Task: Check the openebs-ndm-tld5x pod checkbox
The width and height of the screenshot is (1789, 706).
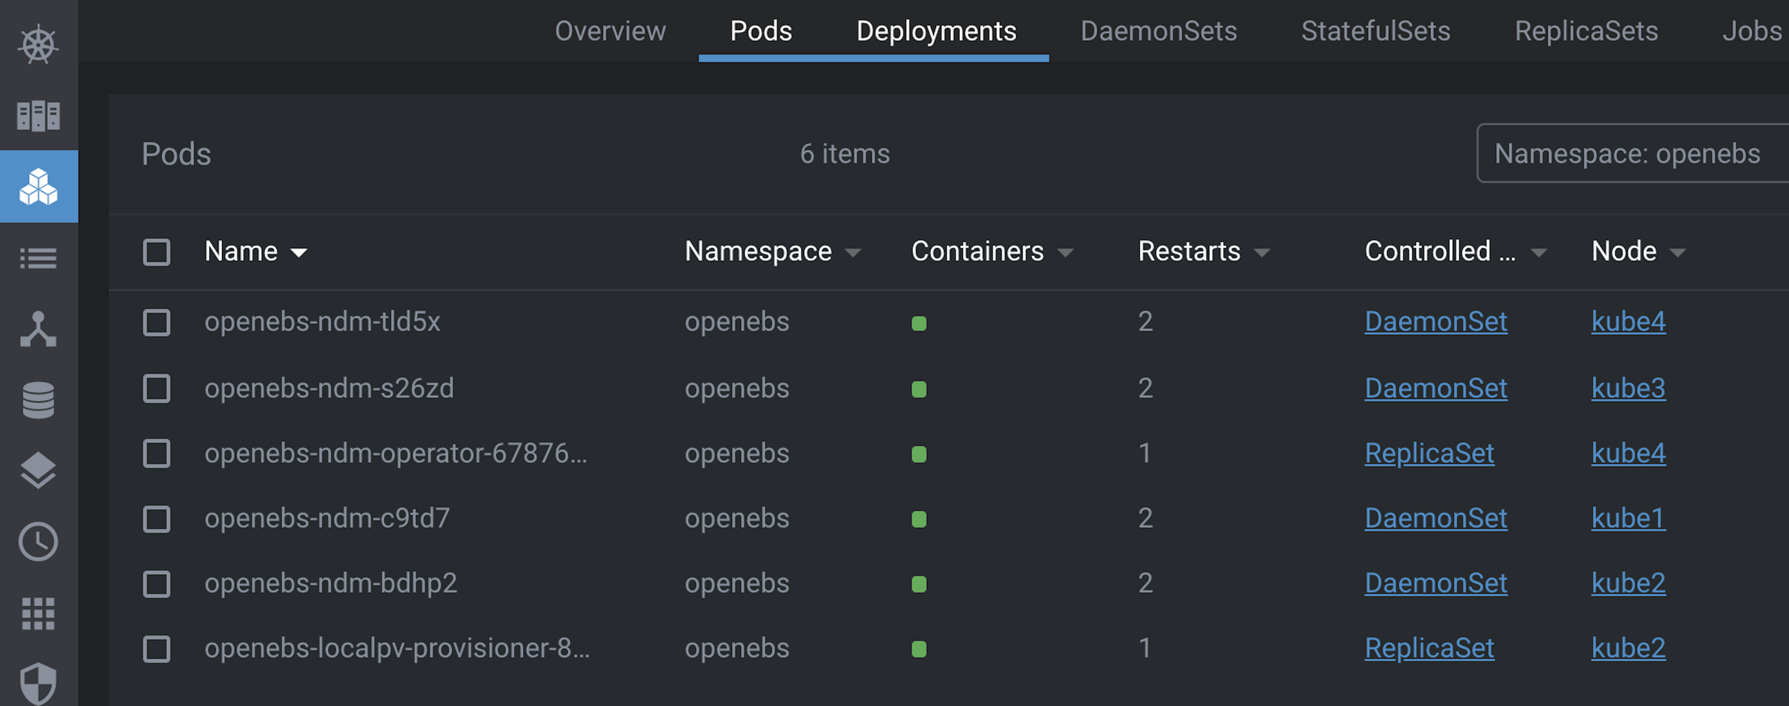Action: click(x=156, y=322)
